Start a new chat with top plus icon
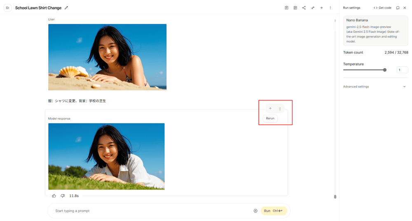Viewport: 412px width, 221px height. (x=321, y=8)
